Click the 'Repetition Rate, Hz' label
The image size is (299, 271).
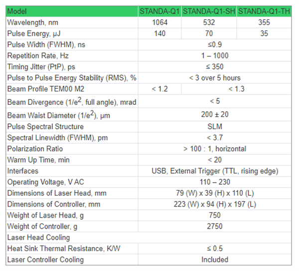pos(38,56)
